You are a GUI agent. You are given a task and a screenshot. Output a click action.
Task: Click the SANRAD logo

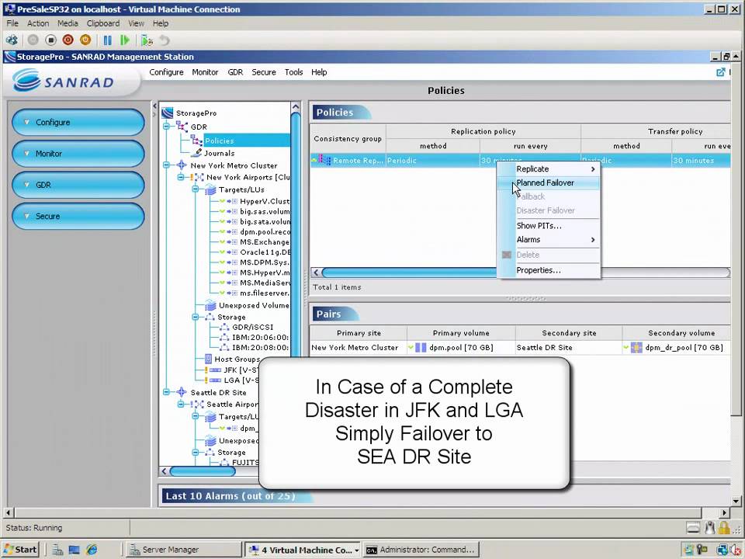point(64,81)
